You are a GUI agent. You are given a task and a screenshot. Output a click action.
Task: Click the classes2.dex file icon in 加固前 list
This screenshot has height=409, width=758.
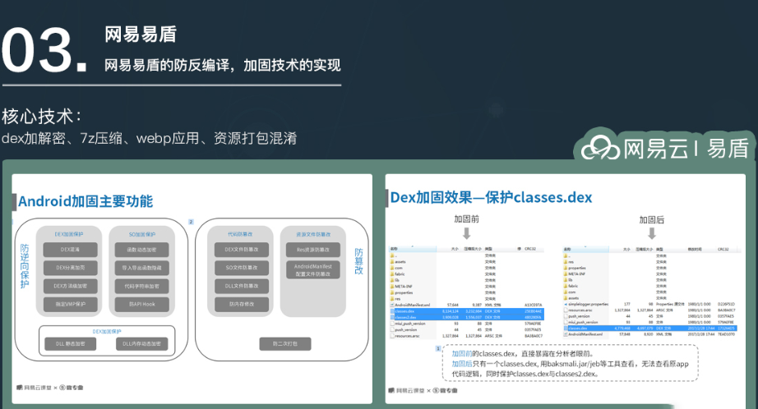point(392,317)
